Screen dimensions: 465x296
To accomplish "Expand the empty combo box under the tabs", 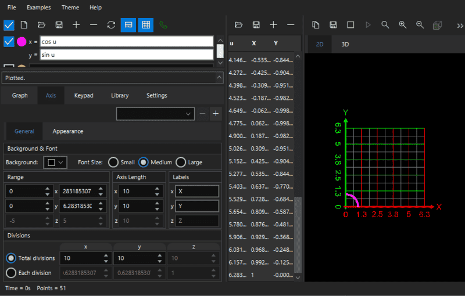I will tap(155, 114).
